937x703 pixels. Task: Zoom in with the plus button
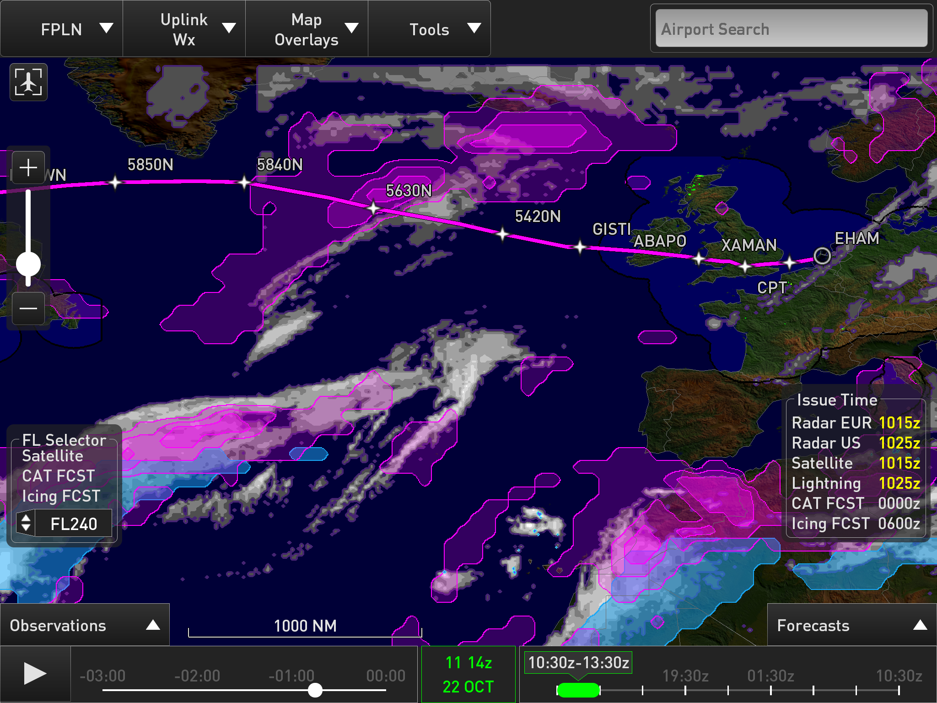pyautogui.click(x=28, y=168)
